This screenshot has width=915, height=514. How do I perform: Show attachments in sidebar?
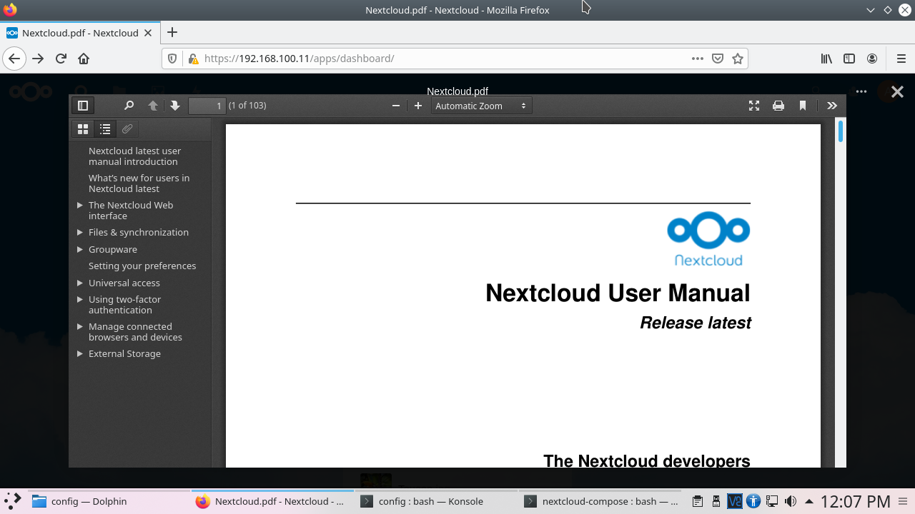[x=127, y=129]
